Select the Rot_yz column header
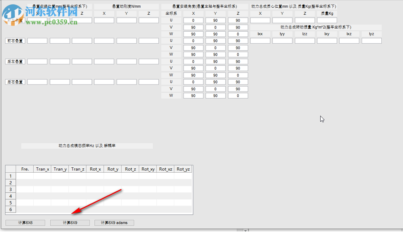The width and height of the screenshot is (403, 238). pyautogui.click(x=183, y=169)
